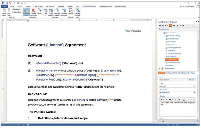
Task: Click the Insert Span ribbon icon
Action: tap(9, 12)
